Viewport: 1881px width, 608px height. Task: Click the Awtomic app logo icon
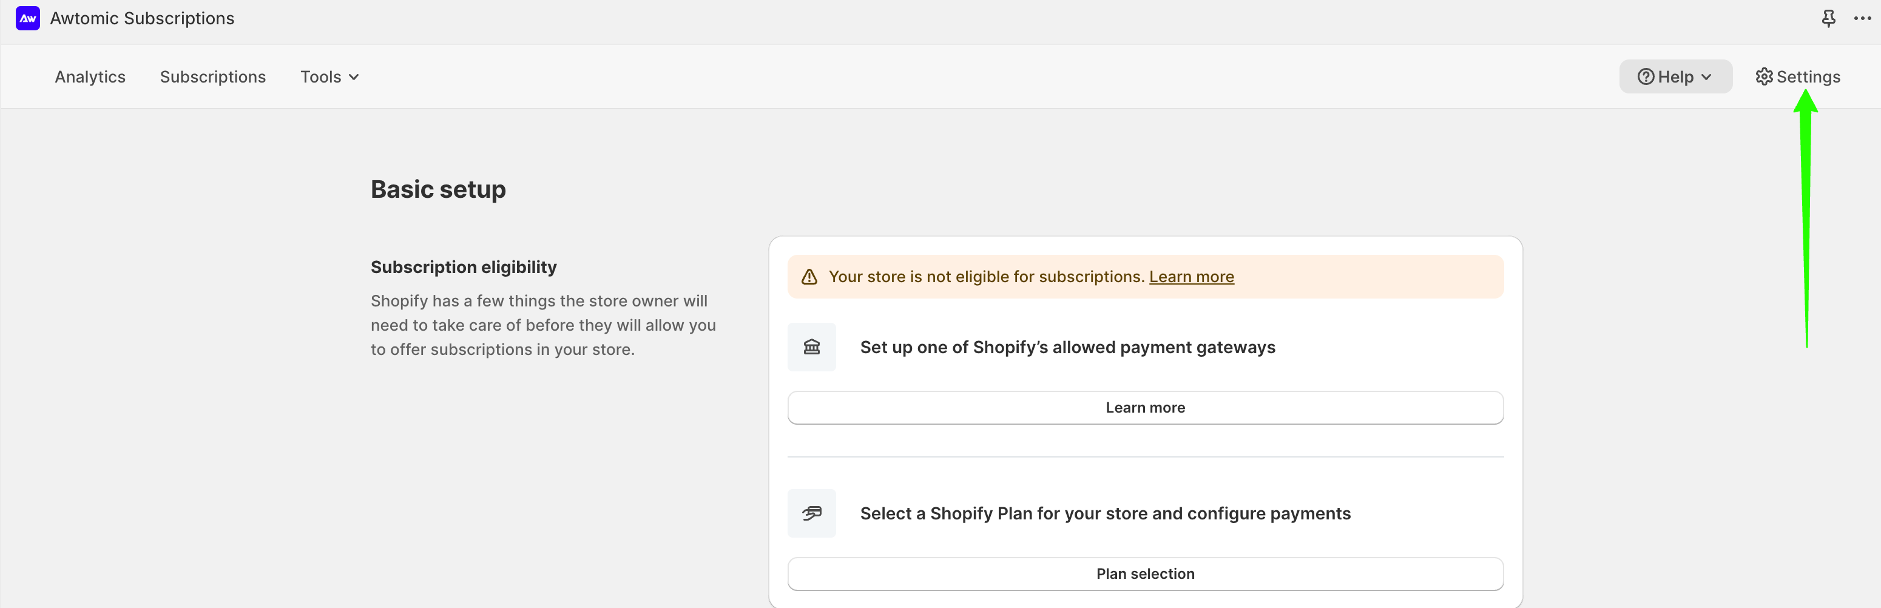[28, 18]
